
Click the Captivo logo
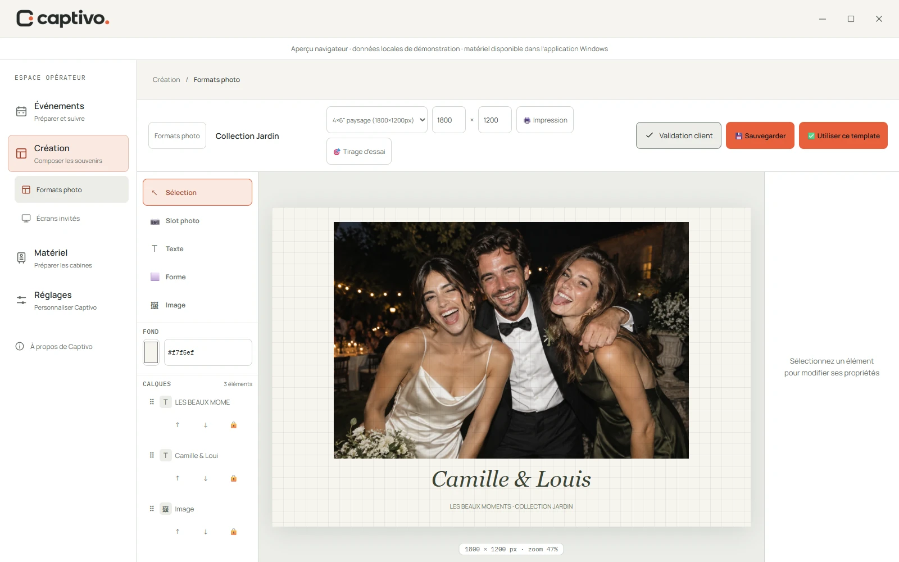pos(62,19)
